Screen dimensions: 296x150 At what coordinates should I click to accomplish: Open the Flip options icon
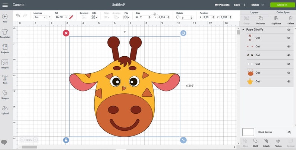click(126, 17)
